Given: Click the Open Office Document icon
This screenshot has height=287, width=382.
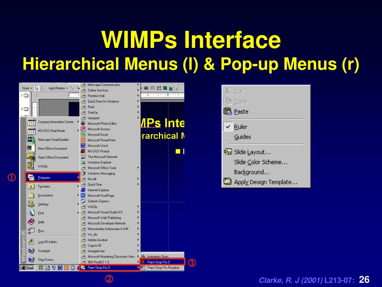Looking at the screenshot, I should (x=31, y=157).
